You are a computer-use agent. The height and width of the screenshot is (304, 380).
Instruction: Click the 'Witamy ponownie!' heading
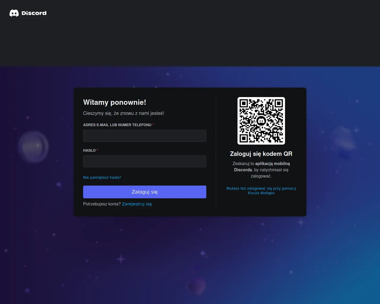[115, 102]
